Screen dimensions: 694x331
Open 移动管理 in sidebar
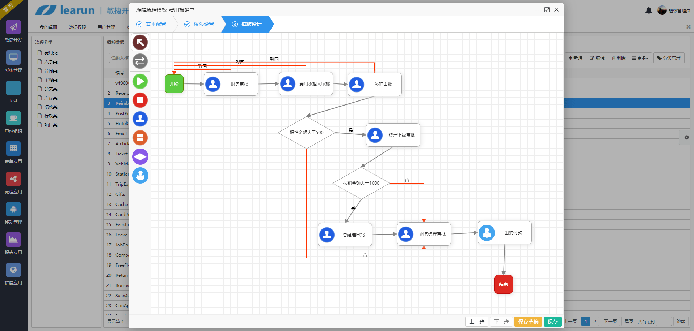13,214
